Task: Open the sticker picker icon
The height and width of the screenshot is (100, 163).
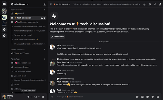Action: [148, 97]
